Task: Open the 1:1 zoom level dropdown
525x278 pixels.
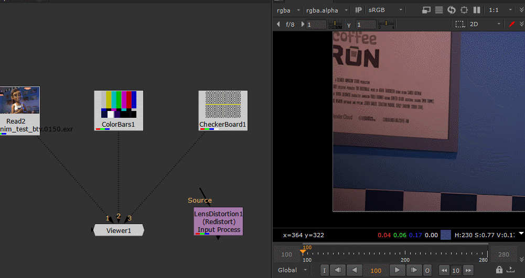Action: tap(500, 10)
